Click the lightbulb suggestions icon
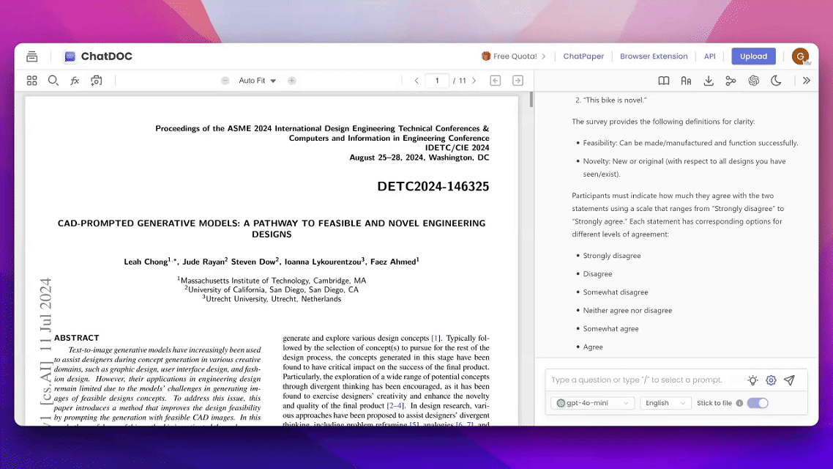The image size is (833, 469). coord(752,380)
